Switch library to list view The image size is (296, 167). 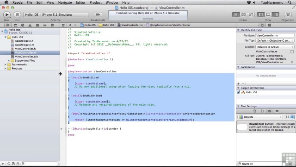pos(292,117)
